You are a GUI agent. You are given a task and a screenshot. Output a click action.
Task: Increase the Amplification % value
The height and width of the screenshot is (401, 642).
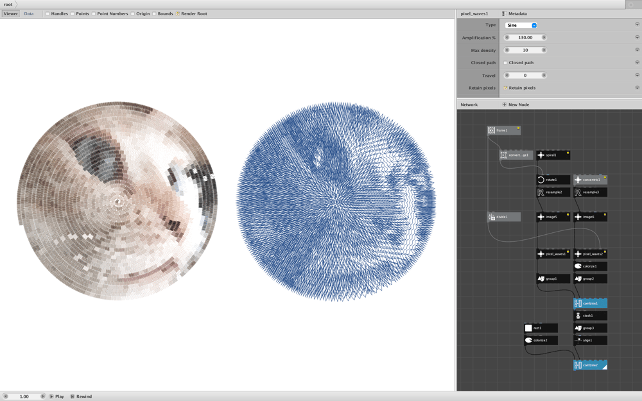click(x=544, y=37)
